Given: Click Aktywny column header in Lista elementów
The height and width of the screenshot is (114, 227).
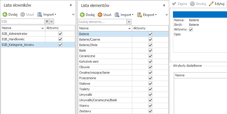Looking at the screenshot, I should point(150,28).
